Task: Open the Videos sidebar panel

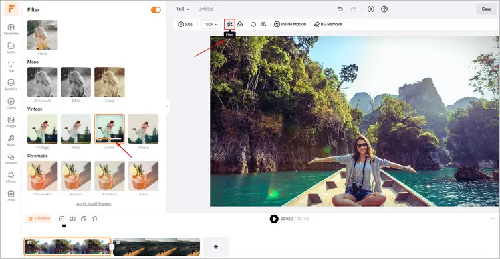Action: tap(11, 103)
